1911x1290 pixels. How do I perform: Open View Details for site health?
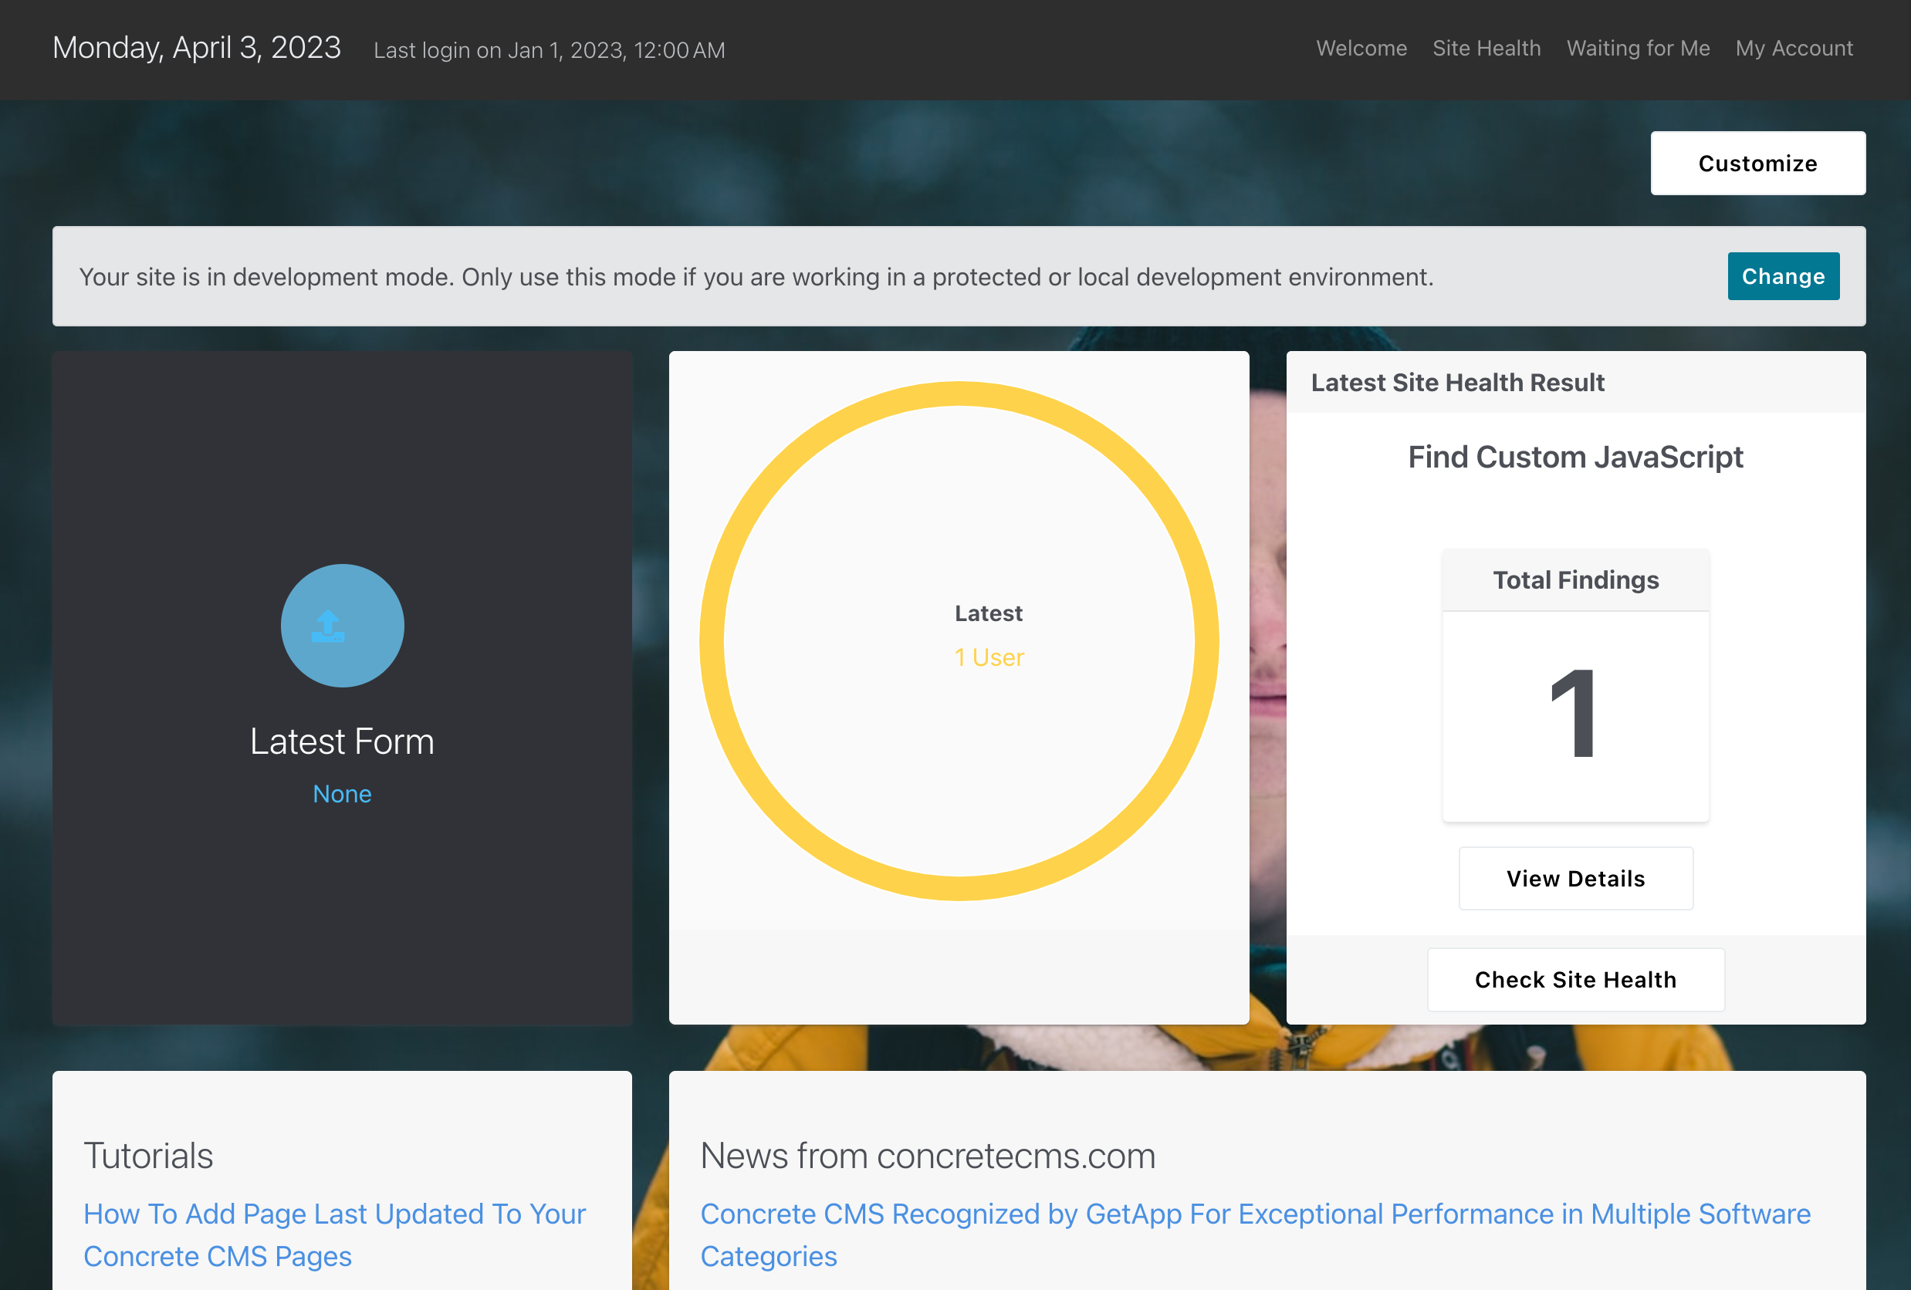pyautogui.click(x=1574, y=878)
